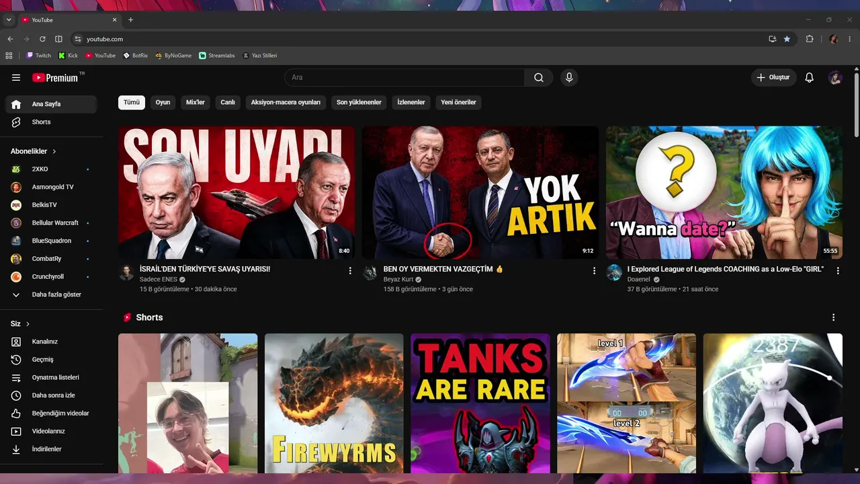Open Kanalınız in the sidebar

click(51, 341)
